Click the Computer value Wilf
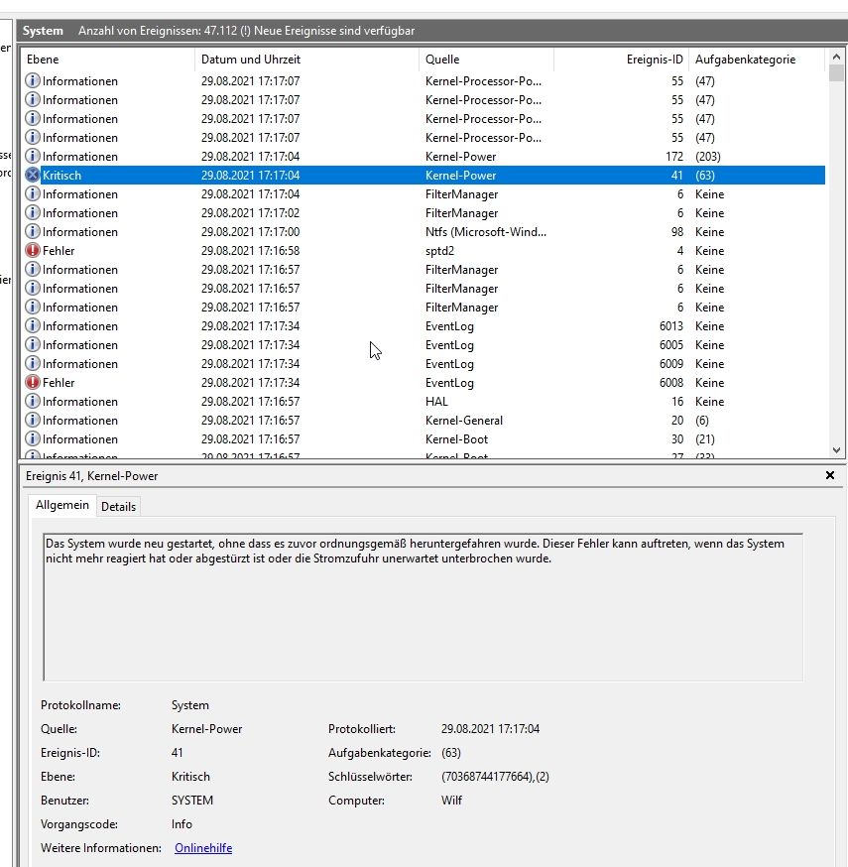 [451, 801]
